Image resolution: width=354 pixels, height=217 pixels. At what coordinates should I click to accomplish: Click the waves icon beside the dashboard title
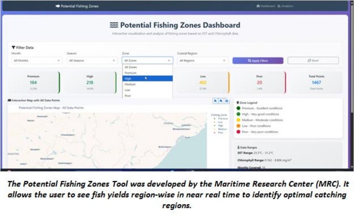pos(114,25)
